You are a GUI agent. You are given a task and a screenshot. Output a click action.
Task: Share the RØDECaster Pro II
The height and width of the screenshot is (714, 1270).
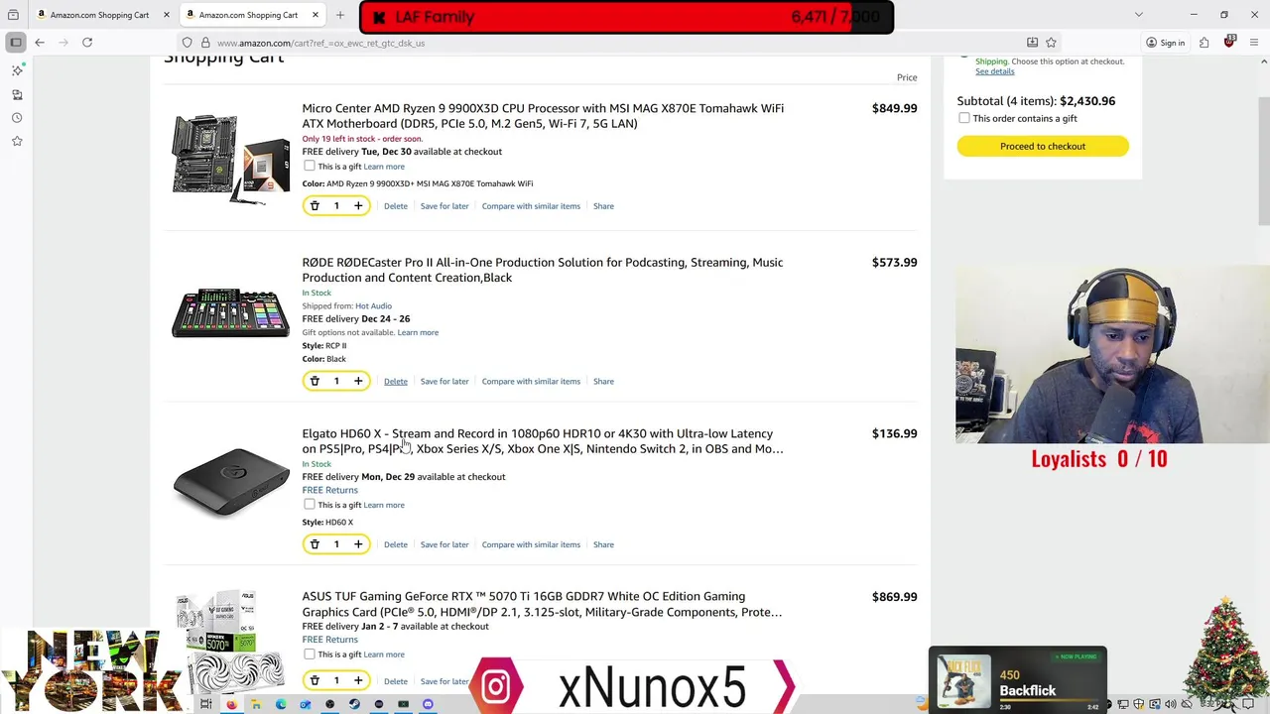tap(603, 381)
